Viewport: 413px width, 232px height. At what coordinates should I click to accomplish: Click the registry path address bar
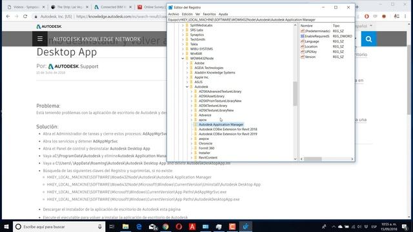[261, 20]
